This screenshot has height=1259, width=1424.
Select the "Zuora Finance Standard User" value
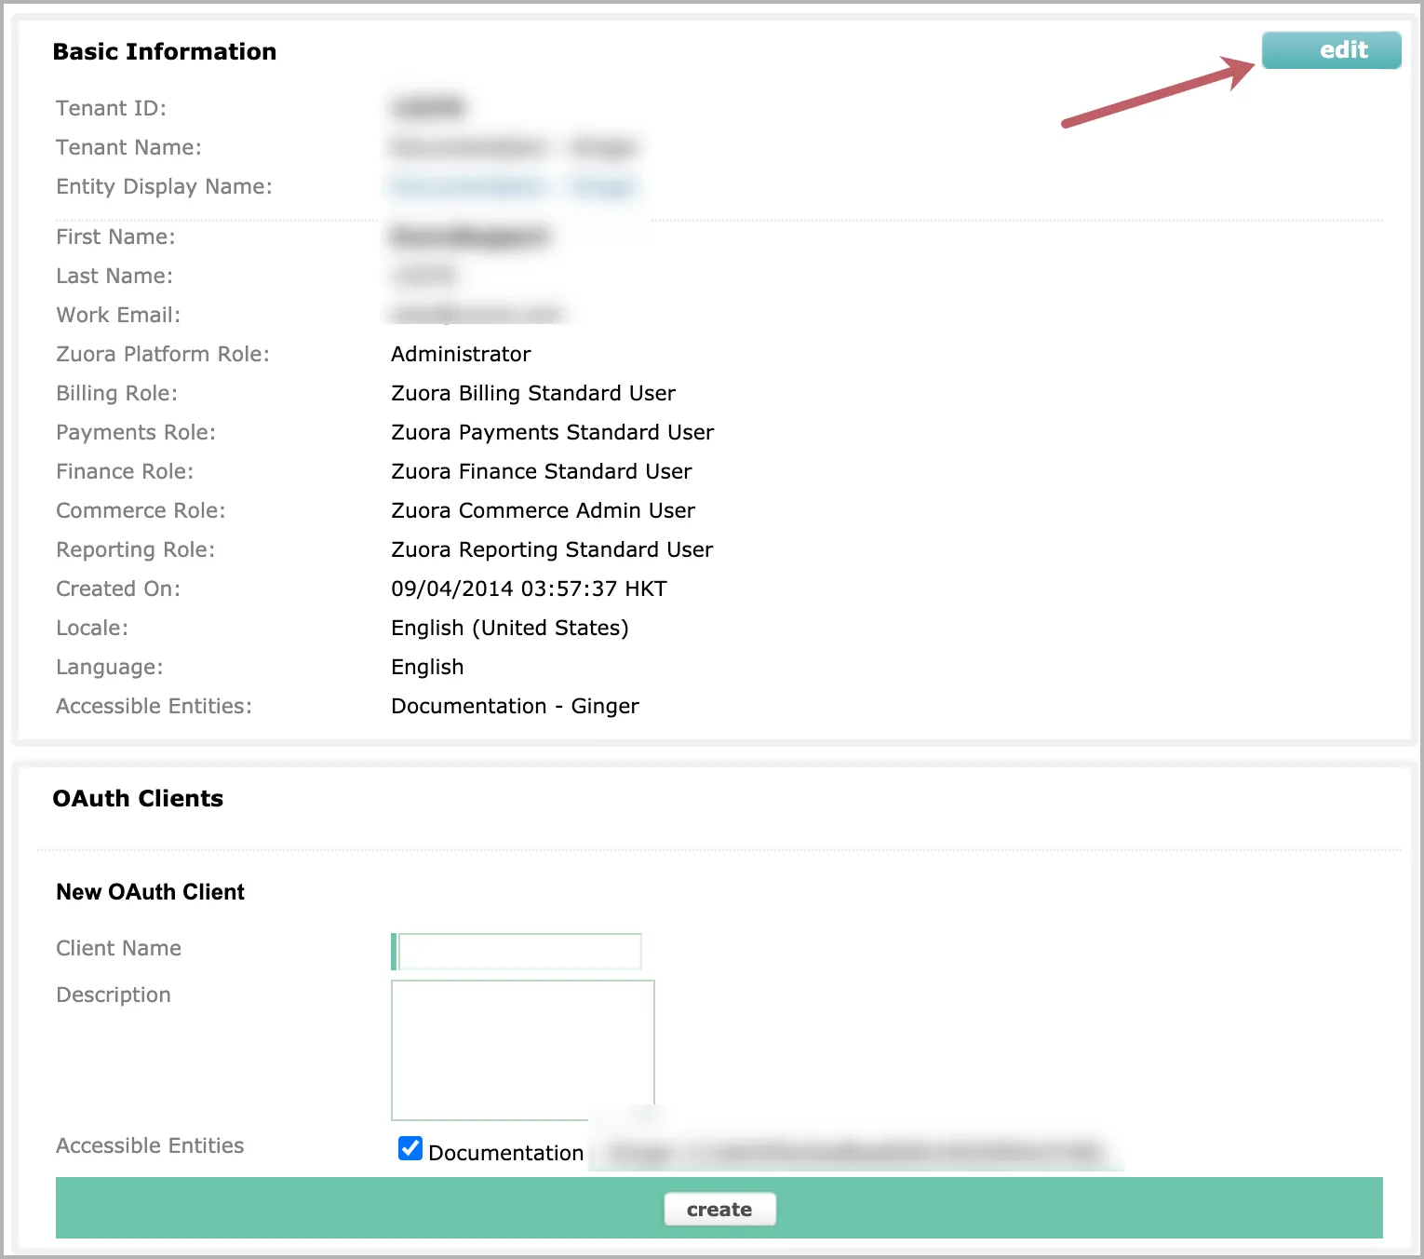542,471
